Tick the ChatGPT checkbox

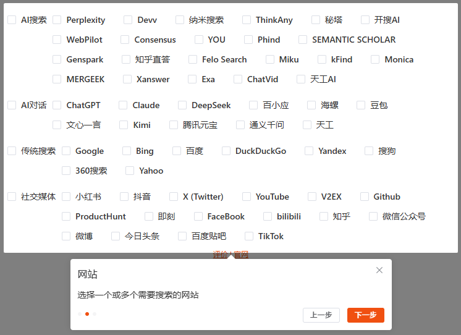pyautogui.click(x=57, y=105)
